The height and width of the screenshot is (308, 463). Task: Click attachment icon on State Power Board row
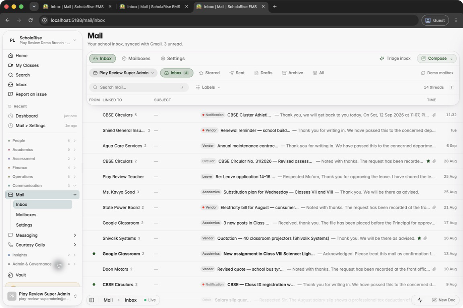434,207
